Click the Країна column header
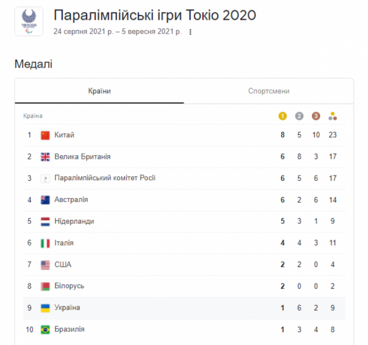 pos(33,116)
